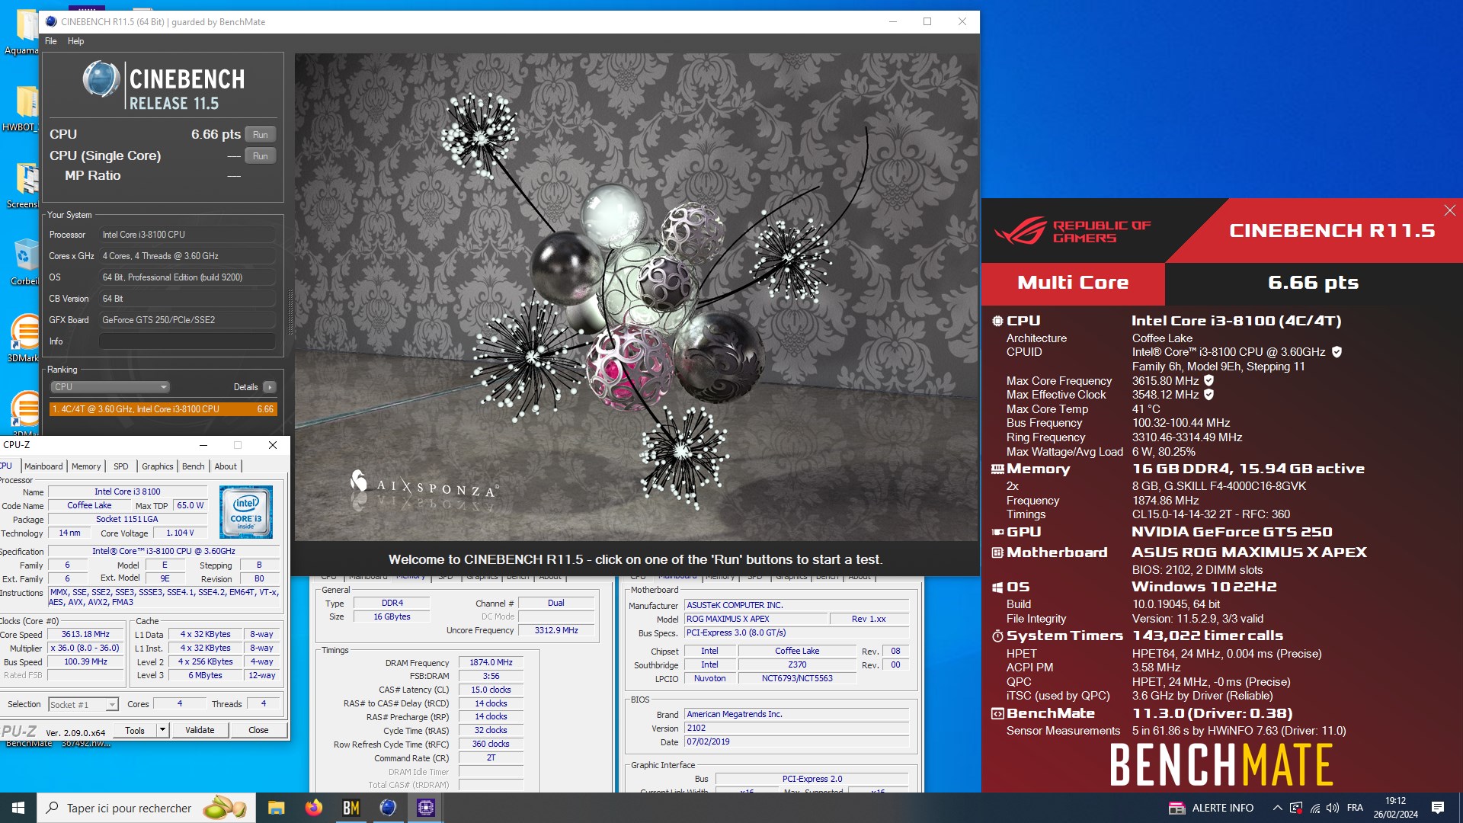Open the Aquamark desktop folder
The height and width of the screenshot is (823, 1463).
(23, 32)
